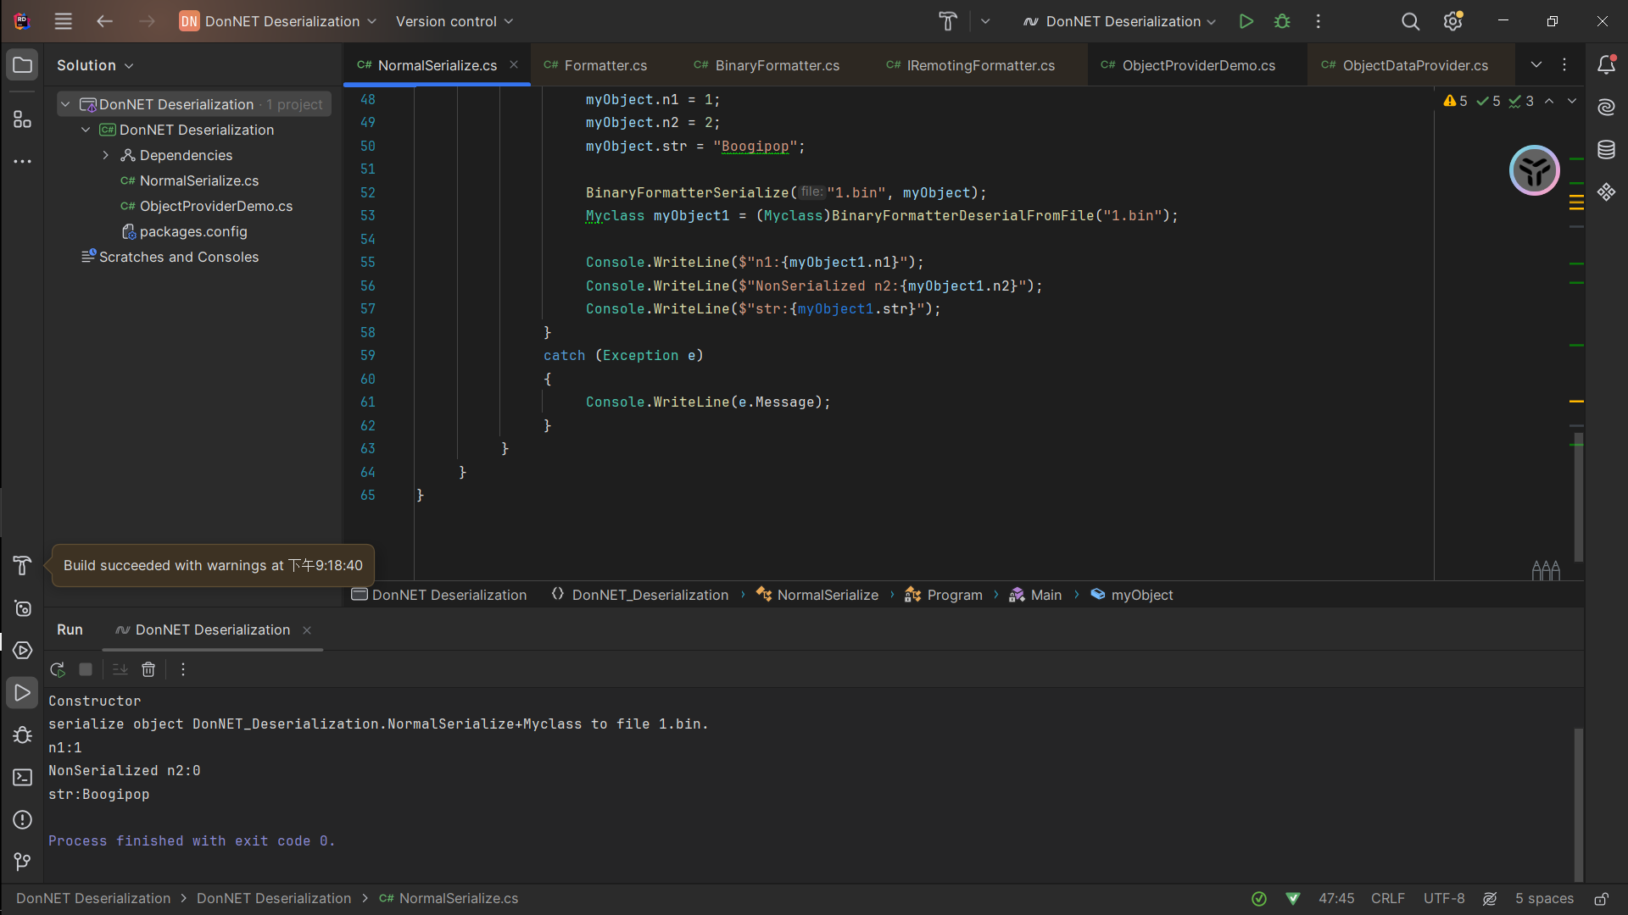This screenshot has width=1628, height=915.
Task: Toggle inspection highlighting status icon
Action: pos(1490,899)
